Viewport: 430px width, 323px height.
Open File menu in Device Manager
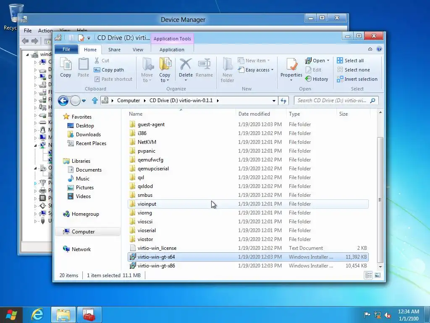click(x=27, y=30)
